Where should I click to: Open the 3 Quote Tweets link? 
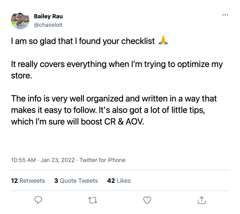pyautogui.click(x=76, y=180)
